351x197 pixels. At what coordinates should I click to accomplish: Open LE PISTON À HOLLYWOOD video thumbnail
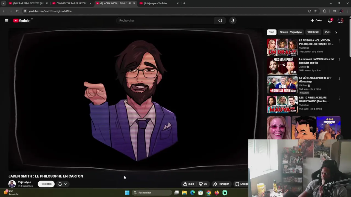pos(282,47)
